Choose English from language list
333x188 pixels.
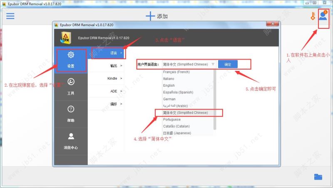(188, 85)
